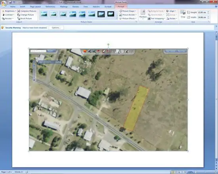Open the Picture Border dropdown
The image size is (218, 174).
pos(128,15)
